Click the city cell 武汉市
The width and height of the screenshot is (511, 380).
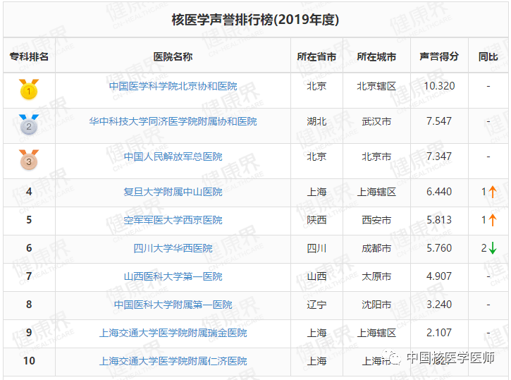tap(376, 121)
